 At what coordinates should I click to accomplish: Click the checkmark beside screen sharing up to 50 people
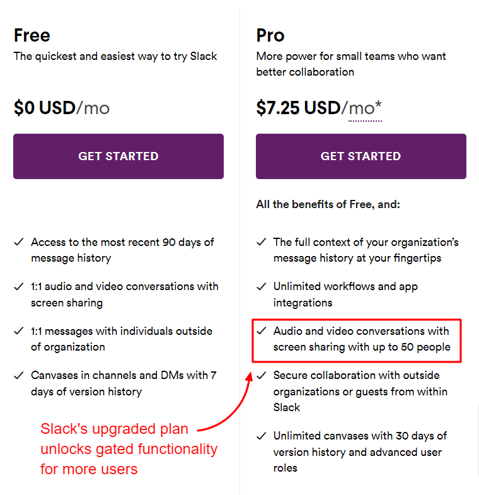click(x=262, y=331)
